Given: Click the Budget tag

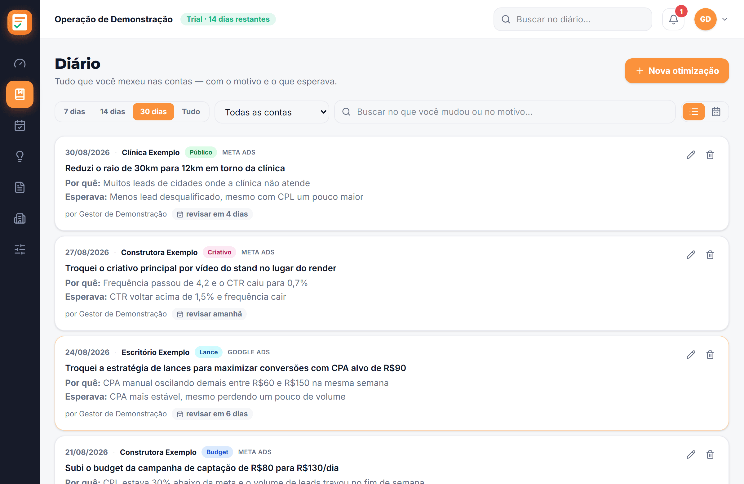Looking at the screenshot, I should [217, 452].
